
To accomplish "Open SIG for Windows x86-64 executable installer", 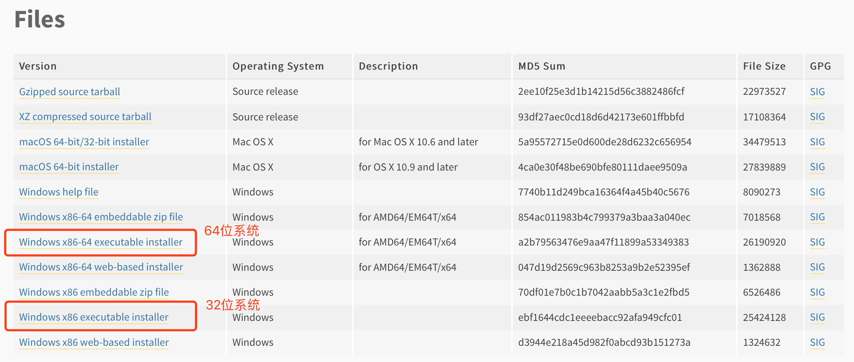I will (x=817, y=242).
